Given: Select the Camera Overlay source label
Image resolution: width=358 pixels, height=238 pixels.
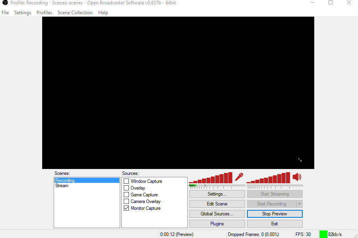Looking at the screenshot, I should (x=146, y=202).
